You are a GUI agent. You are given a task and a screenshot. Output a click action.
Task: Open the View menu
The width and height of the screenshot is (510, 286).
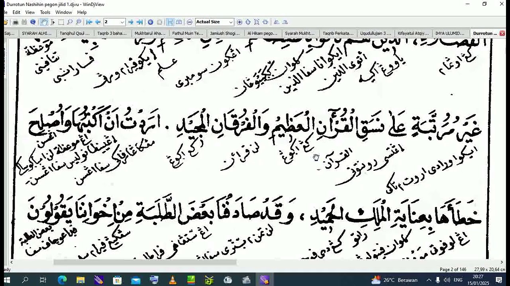pos(30,12)
